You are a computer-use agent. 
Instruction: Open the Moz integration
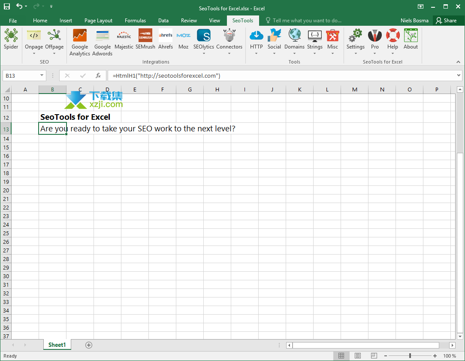[183, 39]
